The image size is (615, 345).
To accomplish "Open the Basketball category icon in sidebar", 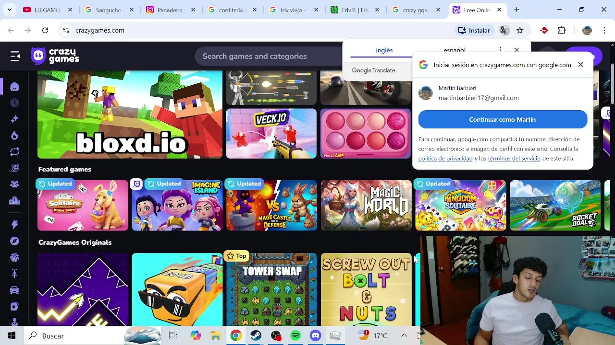I will point(14,257).
